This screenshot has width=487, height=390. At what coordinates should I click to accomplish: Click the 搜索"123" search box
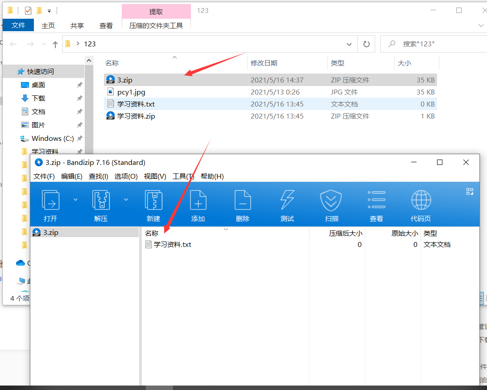click(x=435, y=44)
